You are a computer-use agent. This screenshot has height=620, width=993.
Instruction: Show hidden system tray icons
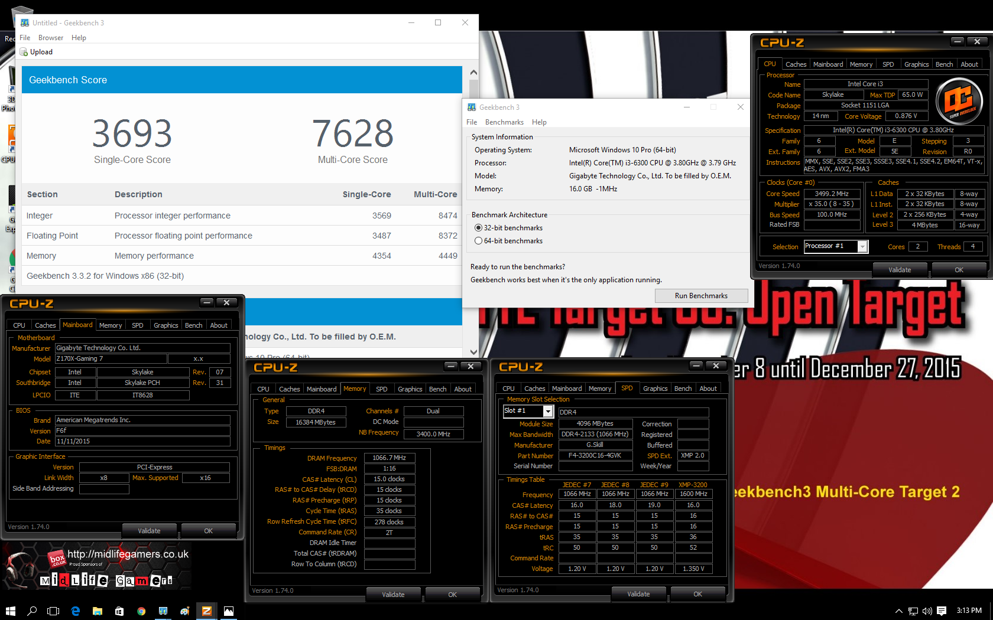(898, 611)
